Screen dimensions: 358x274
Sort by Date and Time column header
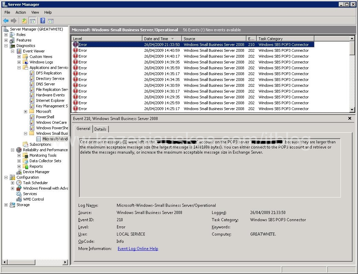coord(162,38)
